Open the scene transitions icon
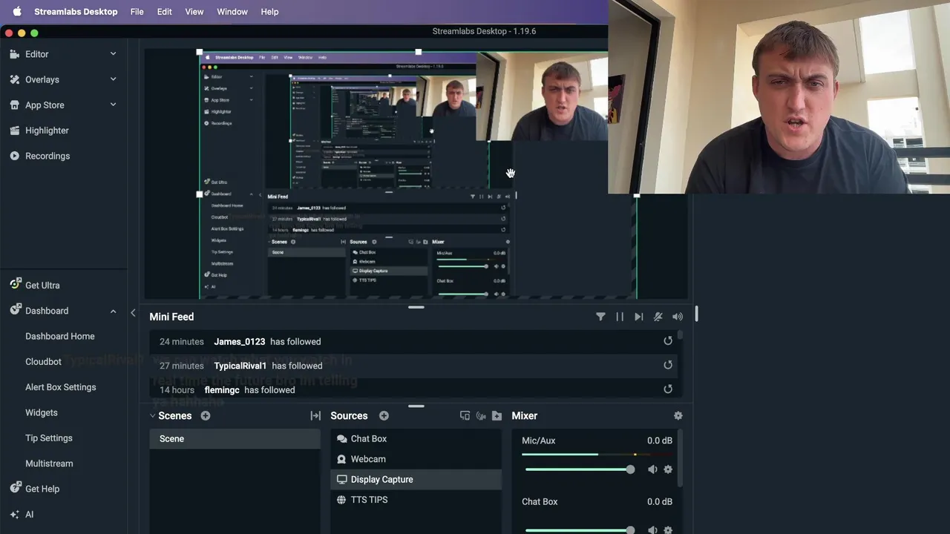This screenshot has width=950, height=534. click(315, 416)
